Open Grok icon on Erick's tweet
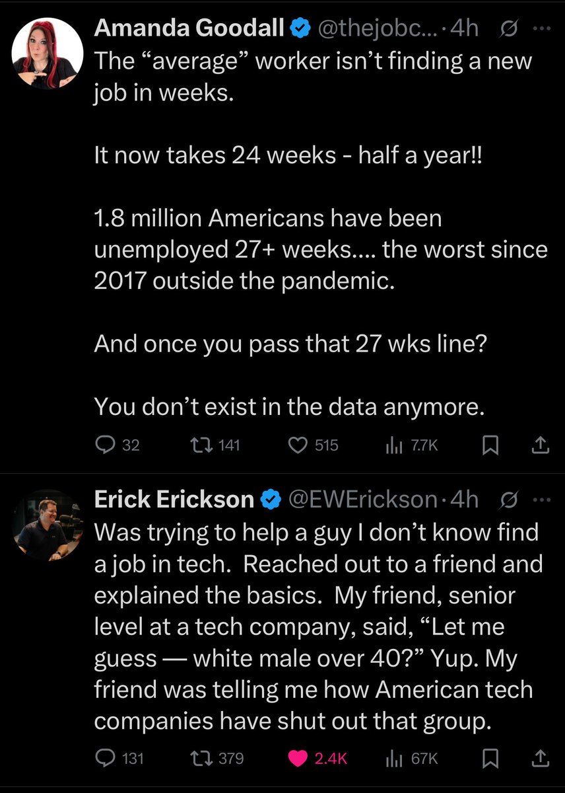The width and height of the screenshot is (565, 793). 510,500
